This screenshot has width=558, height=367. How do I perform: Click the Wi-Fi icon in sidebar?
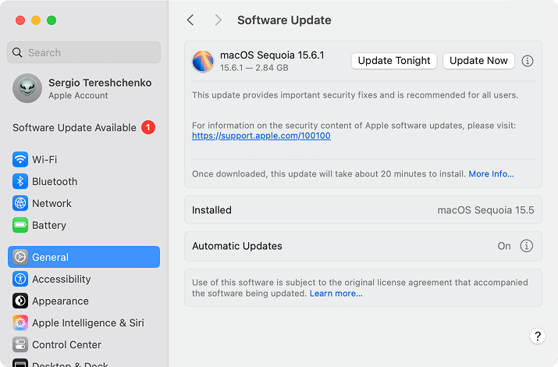click(20, 159)
